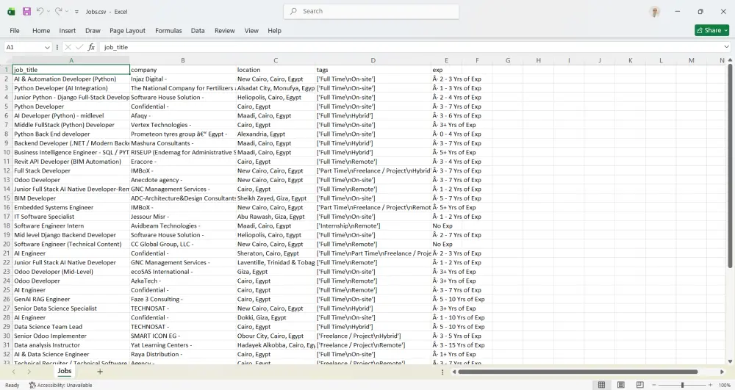Switch to the Review tab
The width and height of the screenshot is (735, 390).
[x=224, y=30]
